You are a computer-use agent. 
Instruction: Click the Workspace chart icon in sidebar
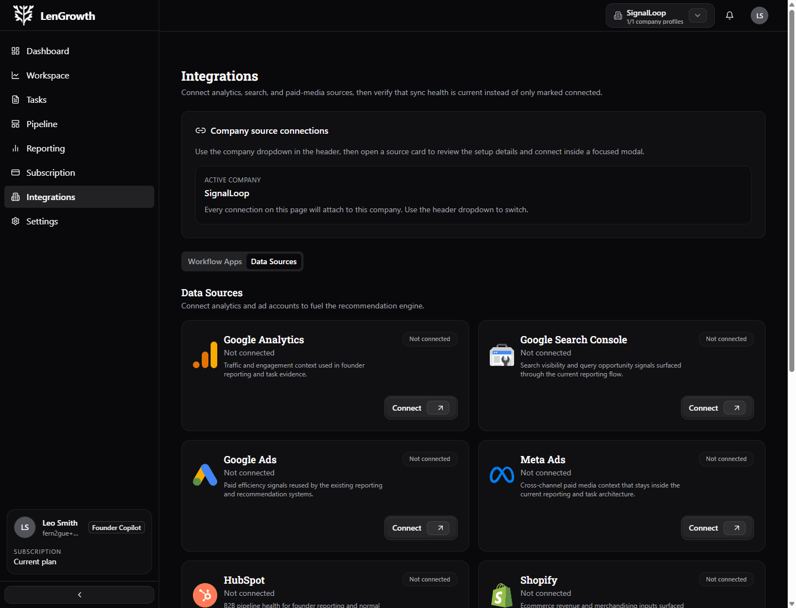click(x=15, y=75)
